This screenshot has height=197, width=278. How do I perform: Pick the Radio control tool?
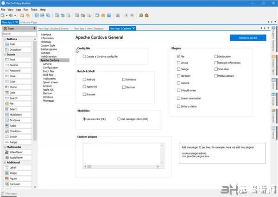coord(18,126)
